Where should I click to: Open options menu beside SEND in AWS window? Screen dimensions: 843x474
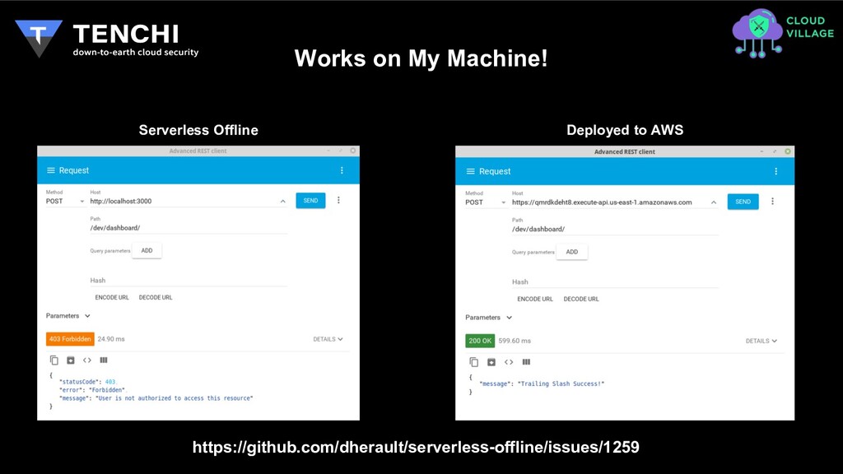coord(772,202)
